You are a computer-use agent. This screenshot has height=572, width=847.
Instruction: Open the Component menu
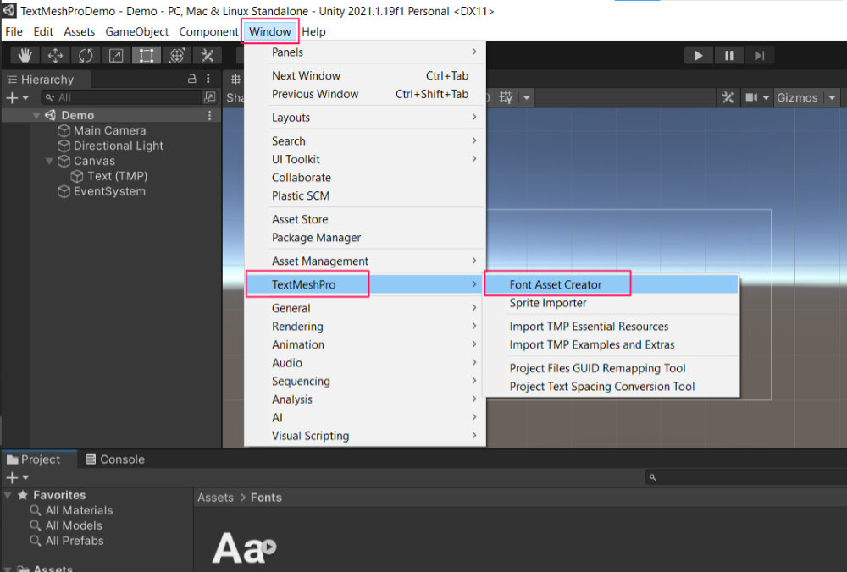208,32
